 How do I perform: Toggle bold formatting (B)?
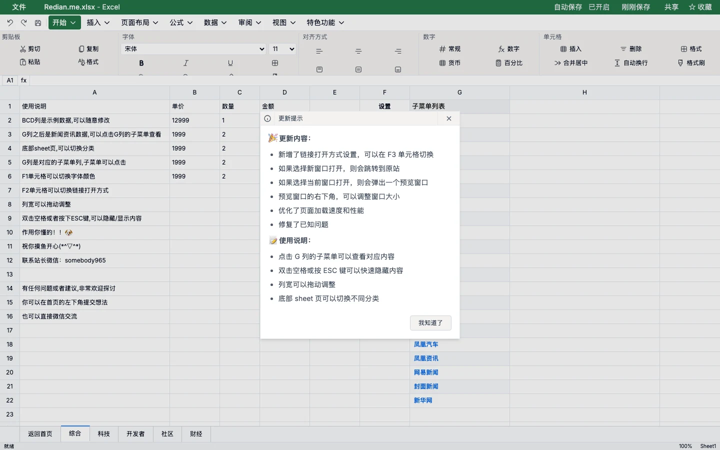point(141,63)
